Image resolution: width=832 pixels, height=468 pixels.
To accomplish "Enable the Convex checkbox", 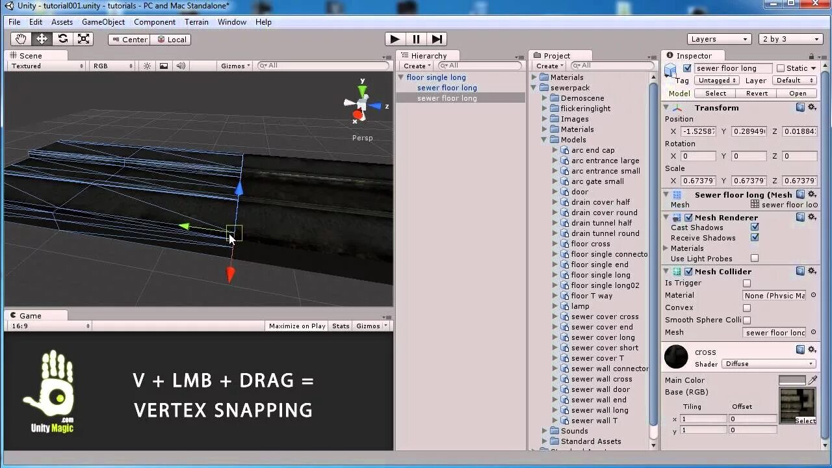I will tap(747, 308).
